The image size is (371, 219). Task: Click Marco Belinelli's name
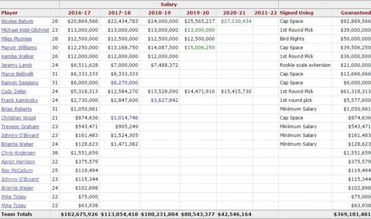[x=17, y=74]
